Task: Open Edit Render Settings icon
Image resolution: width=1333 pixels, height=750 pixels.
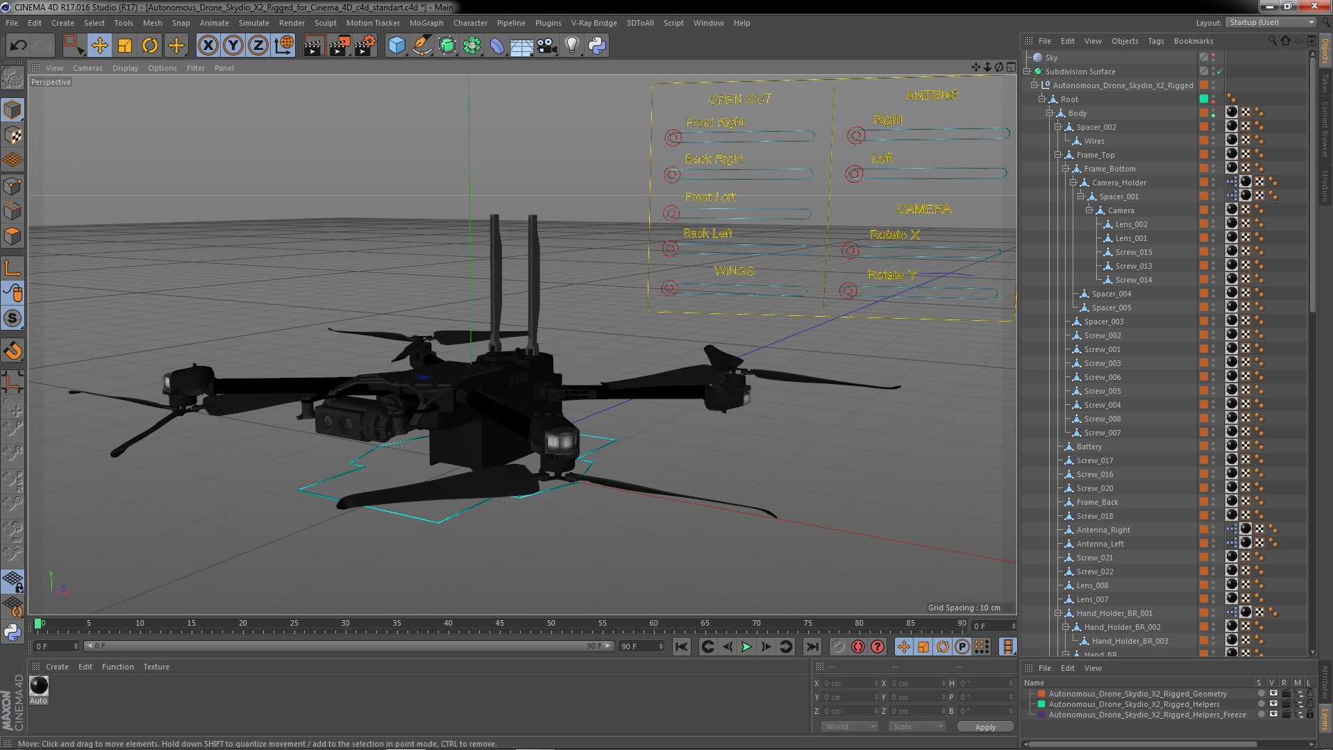Action: point(365,46)
